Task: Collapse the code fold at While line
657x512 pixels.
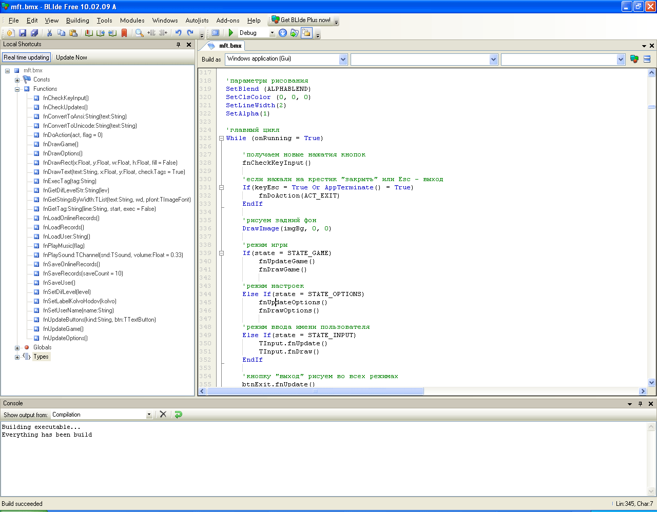Action: [x=221, y=138]
